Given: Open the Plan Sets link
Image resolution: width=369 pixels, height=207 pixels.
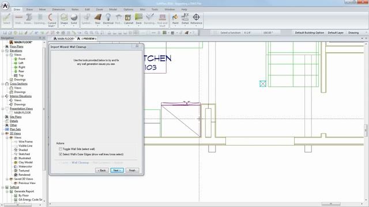Looking at the screenshot, I should 16,129.
